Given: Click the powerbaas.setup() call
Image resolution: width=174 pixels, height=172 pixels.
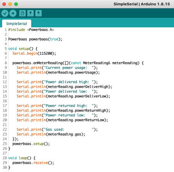Looking at the screenshot, I should pyautogui.click(x=31, y=144).
